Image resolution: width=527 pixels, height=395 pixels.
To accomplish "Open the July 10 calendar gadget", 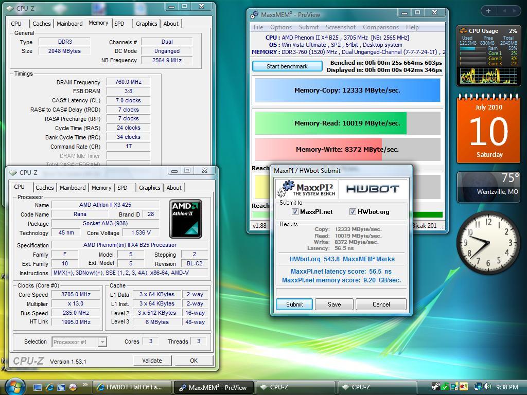I will pos(488,129).
